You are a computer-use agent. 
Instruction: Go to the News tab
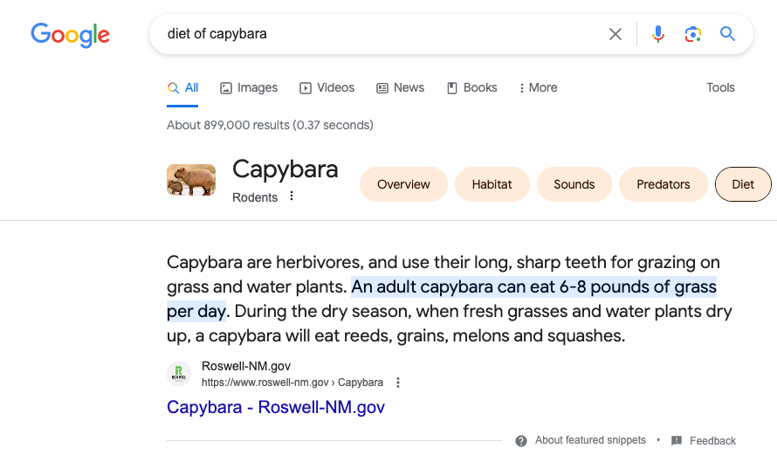click(x=400, y=87)
